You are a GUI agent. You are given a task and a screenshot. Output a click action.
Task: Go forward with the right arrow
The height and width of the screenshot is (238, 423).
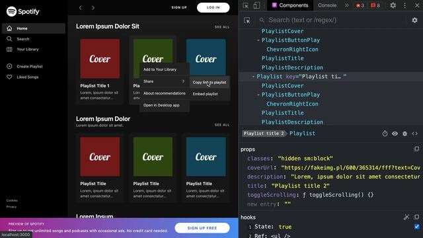coord(93,8)
